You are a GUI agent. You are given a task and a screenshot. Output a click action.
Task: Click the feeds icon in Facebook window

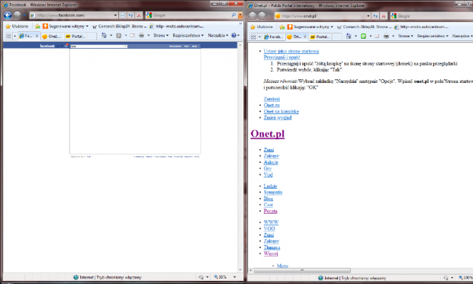[119, 36]
